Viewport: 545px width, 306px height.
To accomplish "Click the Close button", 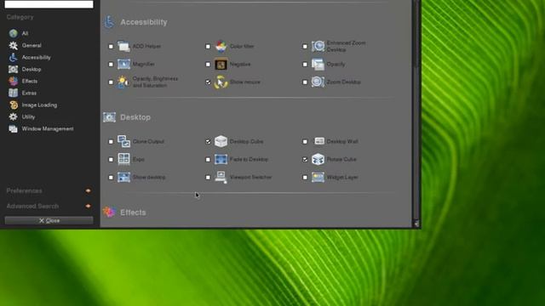I will tap(49, 221).
